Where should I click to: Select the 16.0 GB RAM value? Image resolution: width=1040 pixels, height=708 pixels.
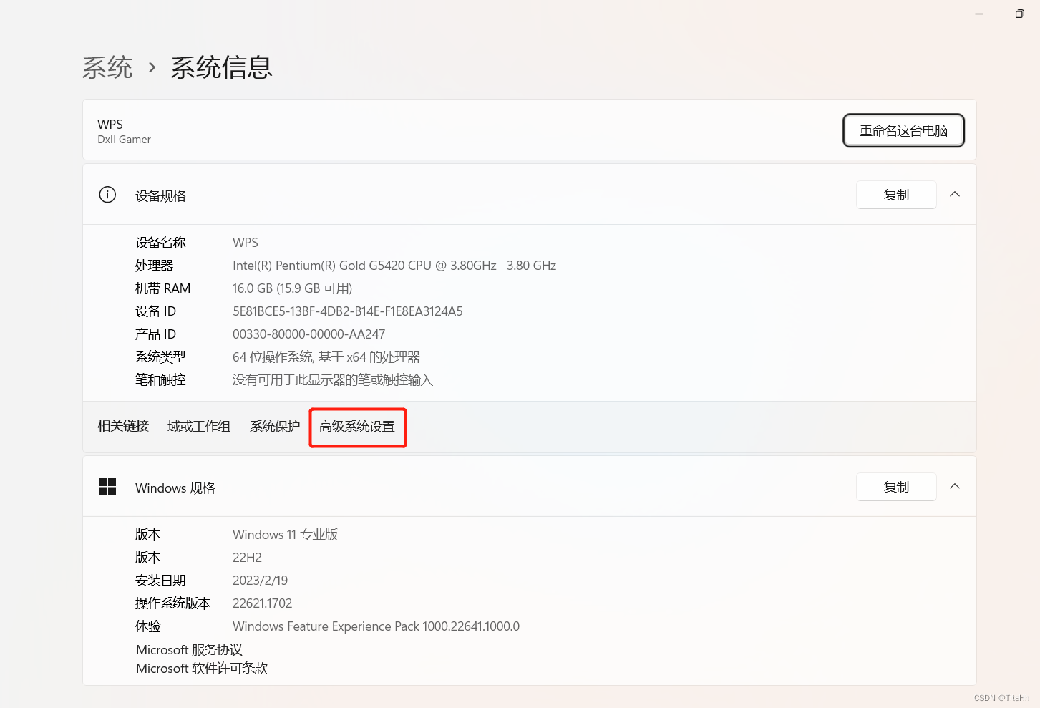coord(293,288)
